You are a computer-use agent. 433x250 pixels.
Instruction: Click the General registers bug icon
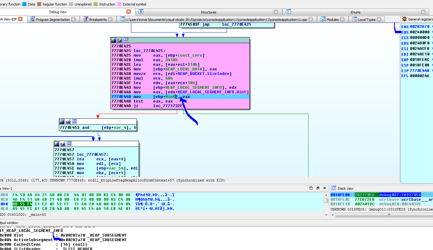404,19
